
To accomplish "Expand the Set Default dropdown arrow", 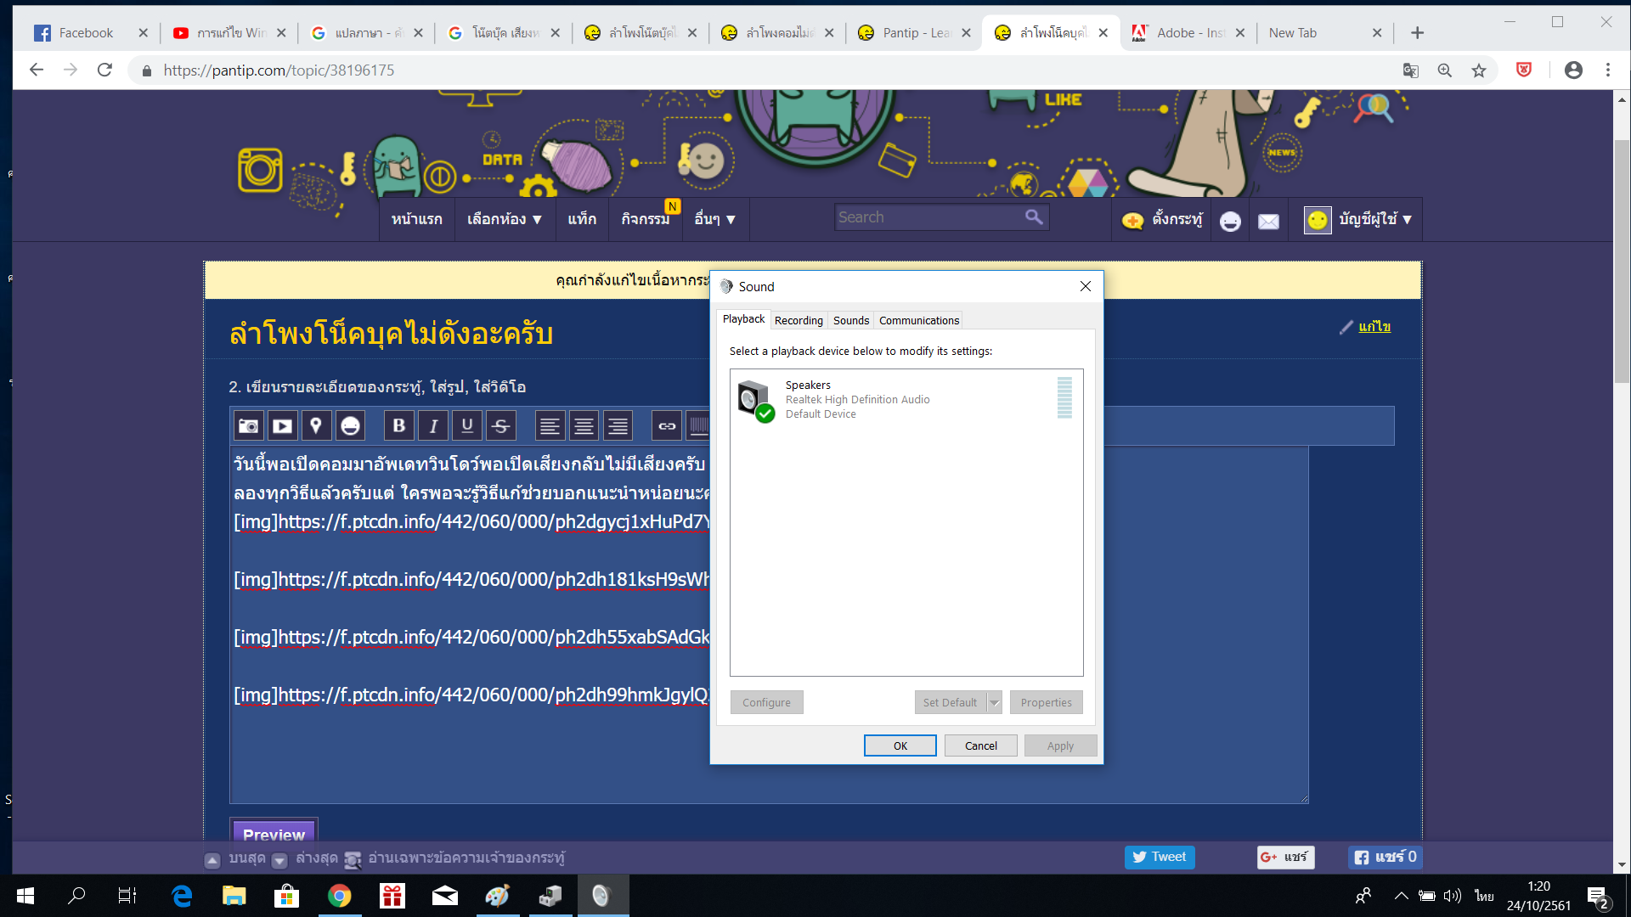I will (995, 702).
